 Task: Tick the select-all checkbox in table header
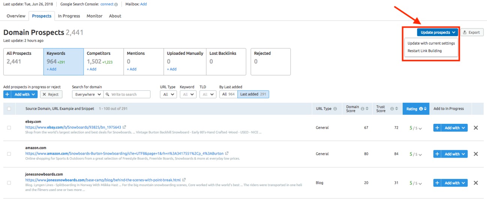click(9, 109)
